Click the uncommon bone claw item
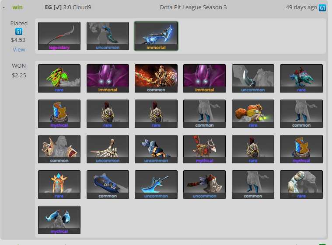This screenshot has height=245, width=332. pos(108,149)
